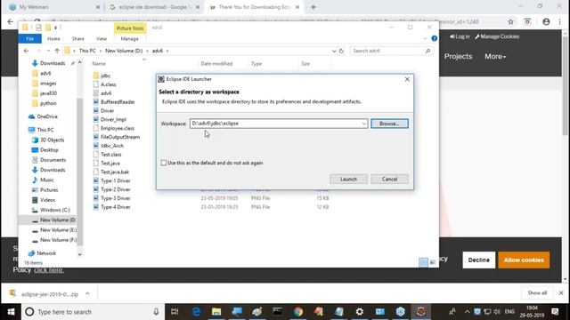Screen dimensions: 570x320
Task: Open More menu on Eclipse website
Action: click(495, 57)
